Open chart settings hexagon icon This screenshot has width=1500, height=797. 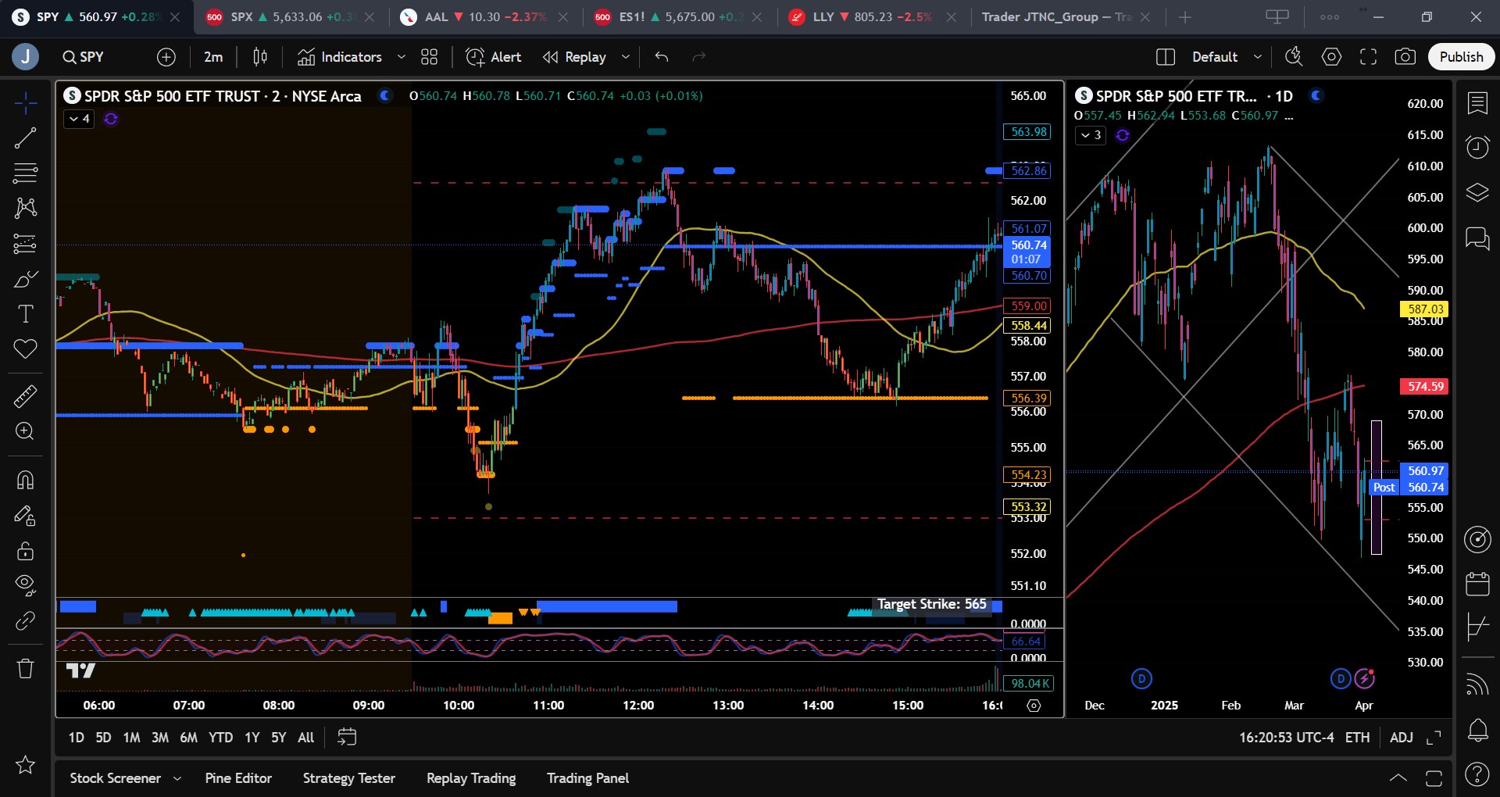1331,57
